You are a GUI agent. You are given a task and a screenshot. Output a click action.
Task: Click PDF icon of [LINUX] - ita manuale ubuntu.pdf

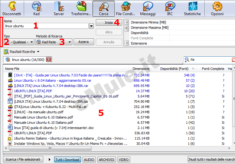10,112
